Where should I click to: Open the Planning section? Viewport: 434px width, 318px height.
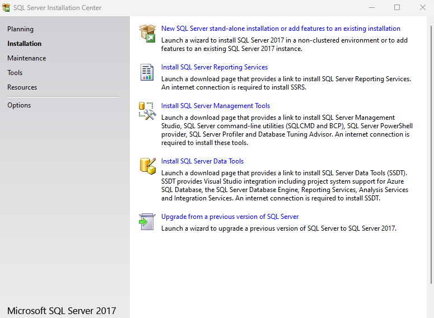point(20,29)
